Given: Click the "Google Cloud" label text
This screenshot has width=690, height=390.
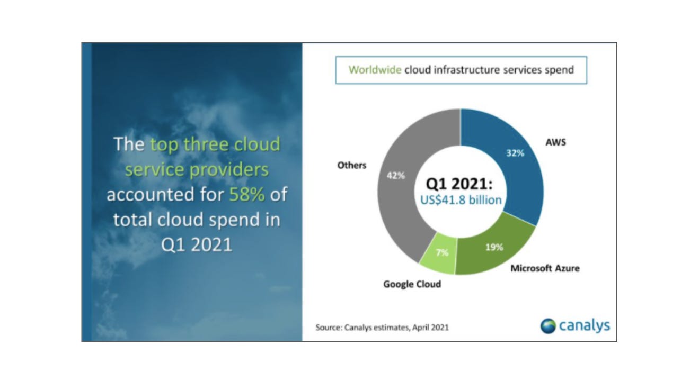Looking at the screenshot, I should (x=412, y=284).
